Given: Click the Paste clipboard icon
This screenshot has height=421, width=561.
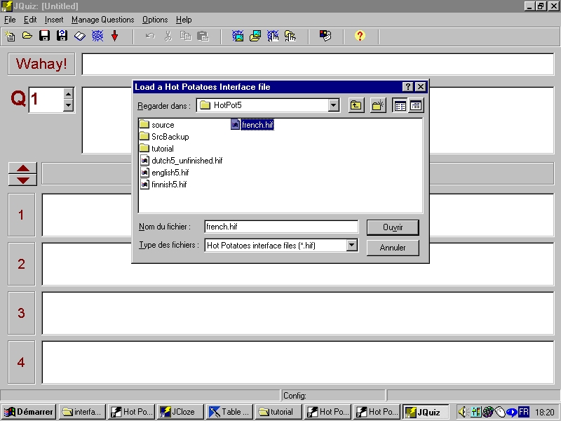Looking at the screenshot, I should point(203,36).
